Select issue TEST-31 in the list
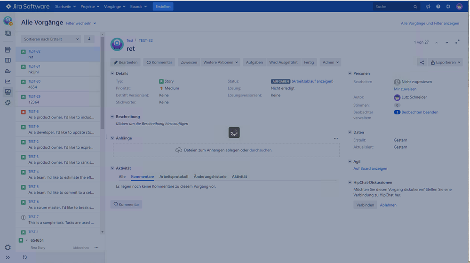 [58, 69]
